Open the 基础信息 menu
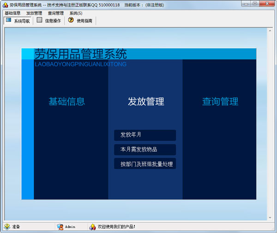277x233 pixels. click(x=12, y=13)
